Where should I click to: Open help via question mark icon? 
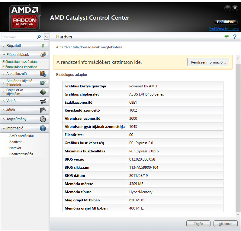click(x=235, y=37)
